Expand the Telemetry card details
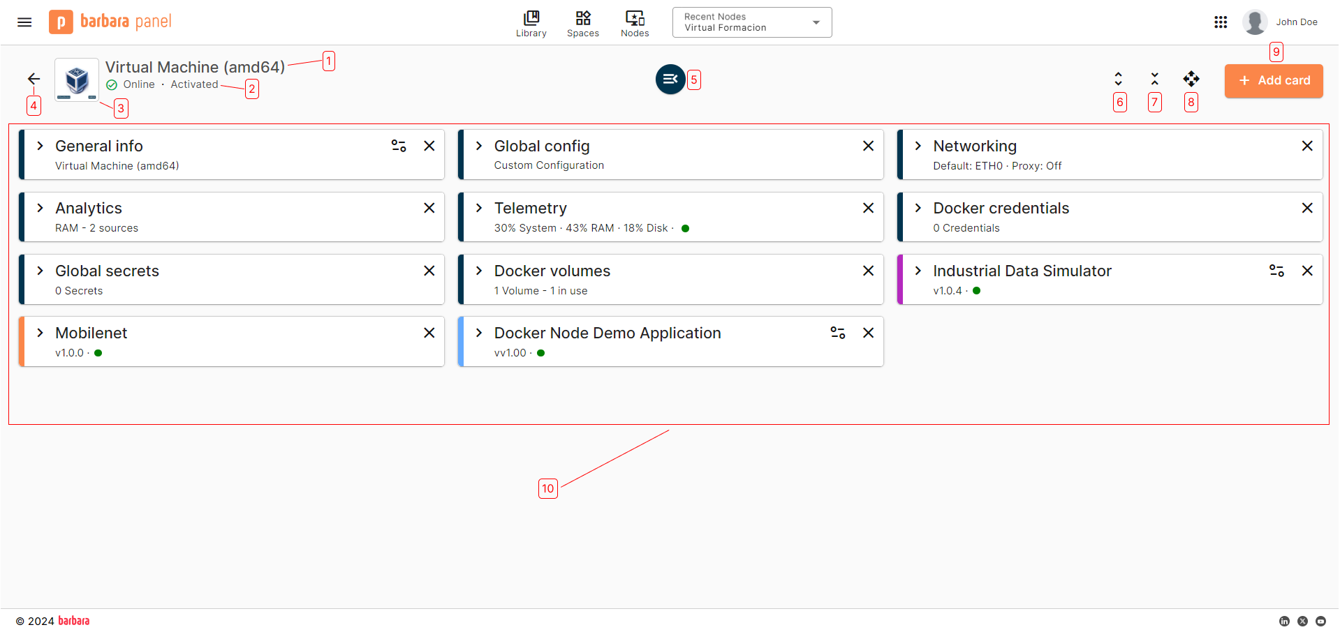1340x632 pixels. (x=478, y=208)
